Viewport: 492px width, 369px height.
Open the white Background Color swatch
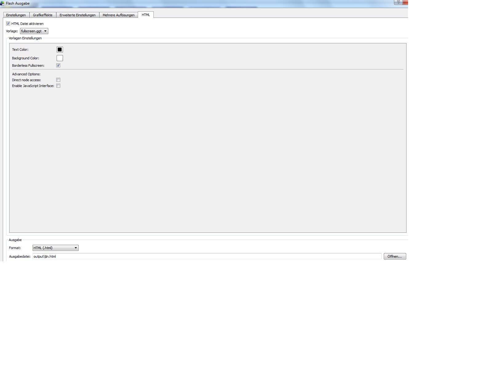[x=60, y=58]
